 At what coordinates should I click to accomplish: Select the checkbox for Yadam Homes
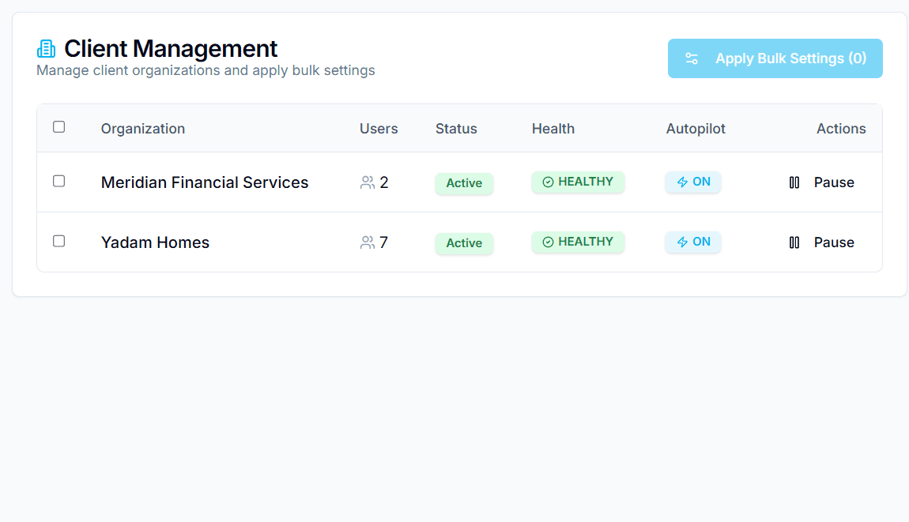(x=58, y=241)
